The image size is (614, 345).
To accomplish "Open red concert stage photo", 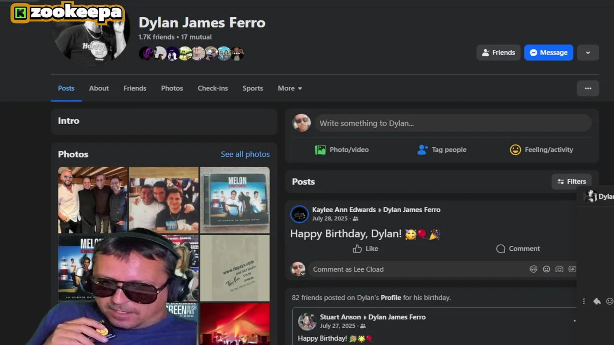I will 235,324.
